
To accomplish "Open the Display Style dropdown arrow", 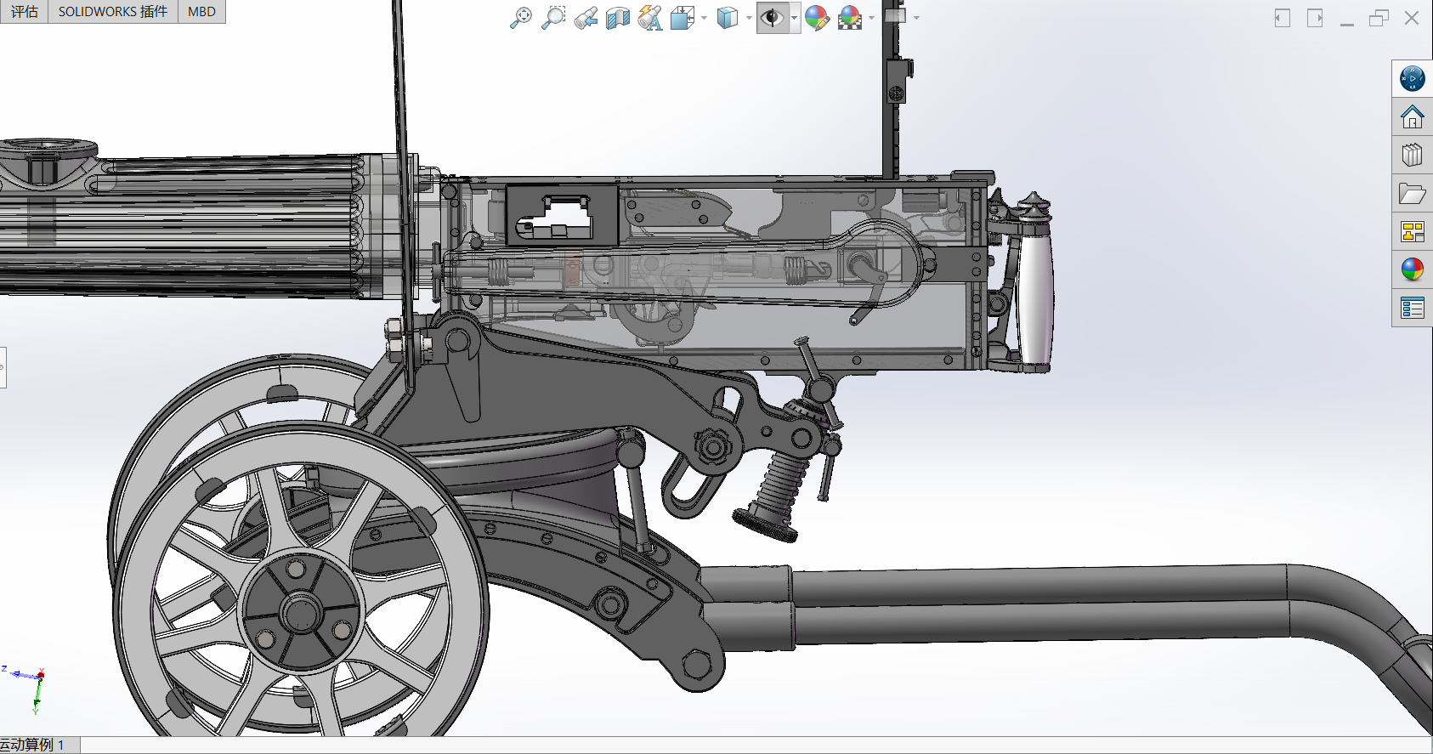I will (x=749, y=18).
